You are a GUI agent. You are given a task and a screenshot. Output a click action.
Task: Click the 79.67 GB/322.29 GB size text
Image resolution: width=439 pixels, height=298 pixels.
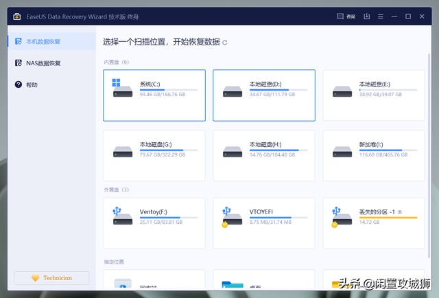(163, 154)
